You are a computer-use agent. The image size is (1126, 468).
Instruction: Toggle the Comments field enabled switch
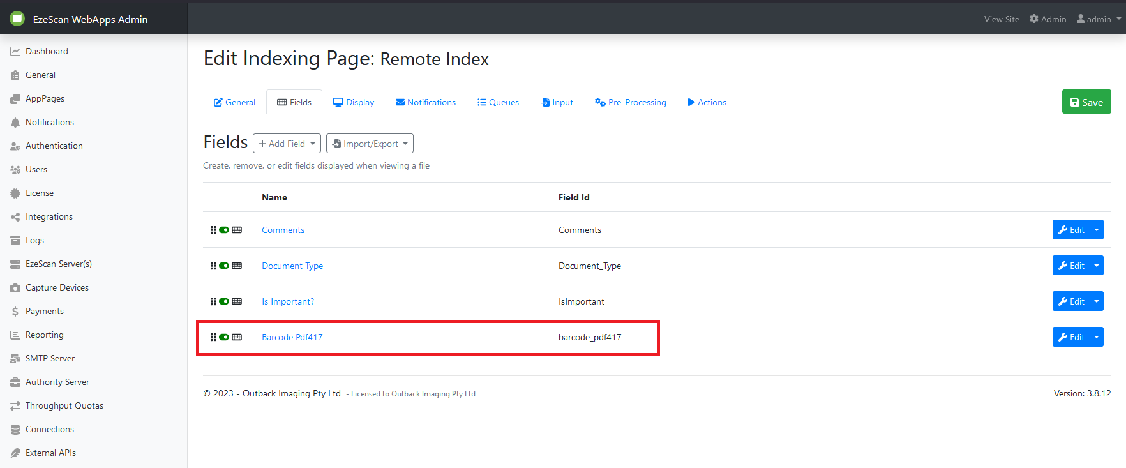pos(224,230)
